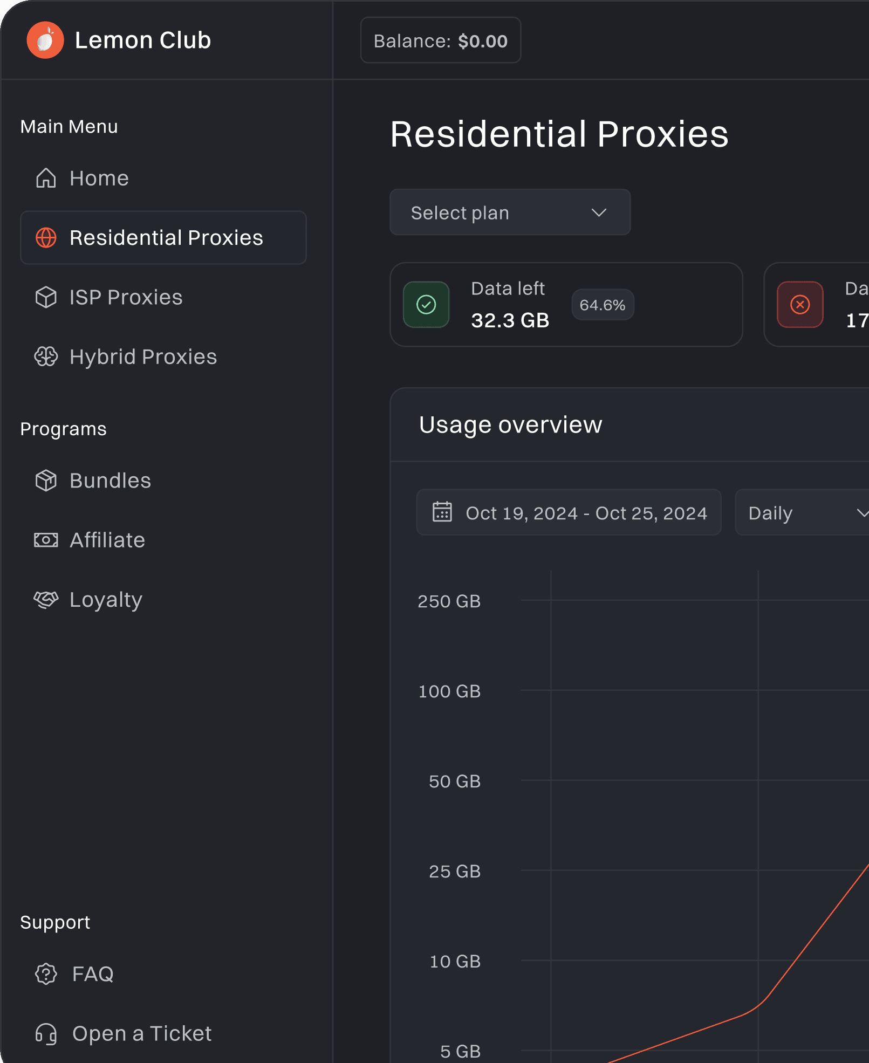Select the Bundles program entry

(x=110, y=480)
